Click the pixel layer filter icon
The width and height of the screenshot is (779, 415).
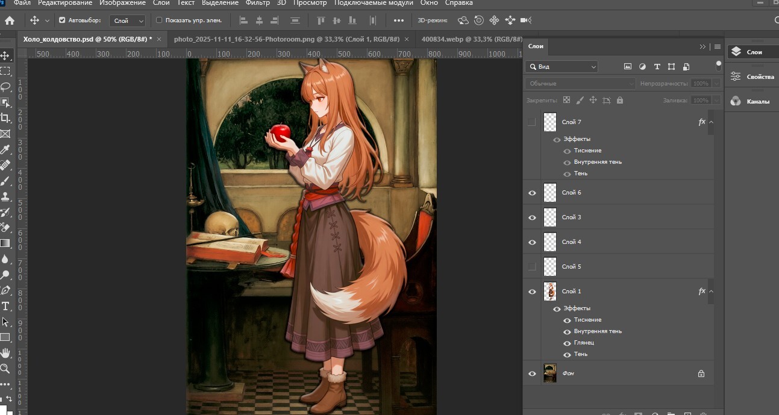click(628, 66)
